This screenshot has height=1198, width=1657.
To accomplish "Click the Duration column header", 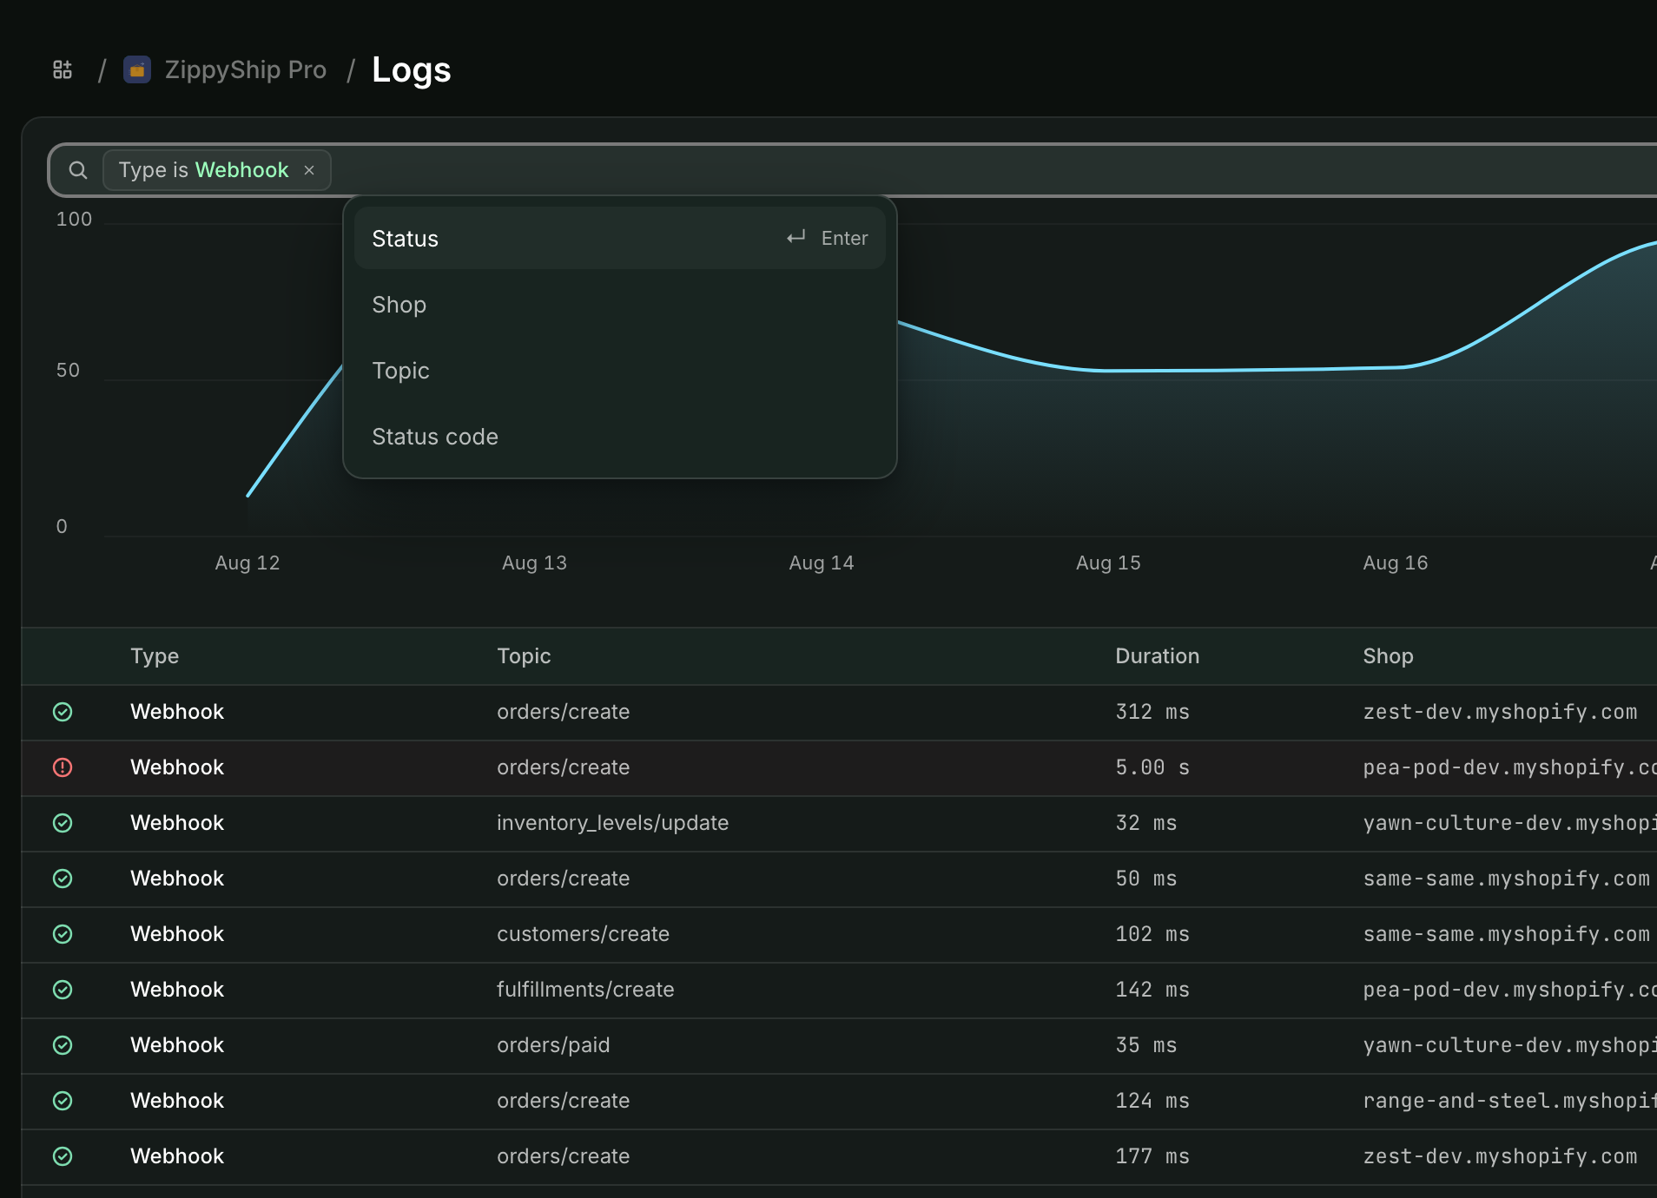I will click(x=1157, y=656).
